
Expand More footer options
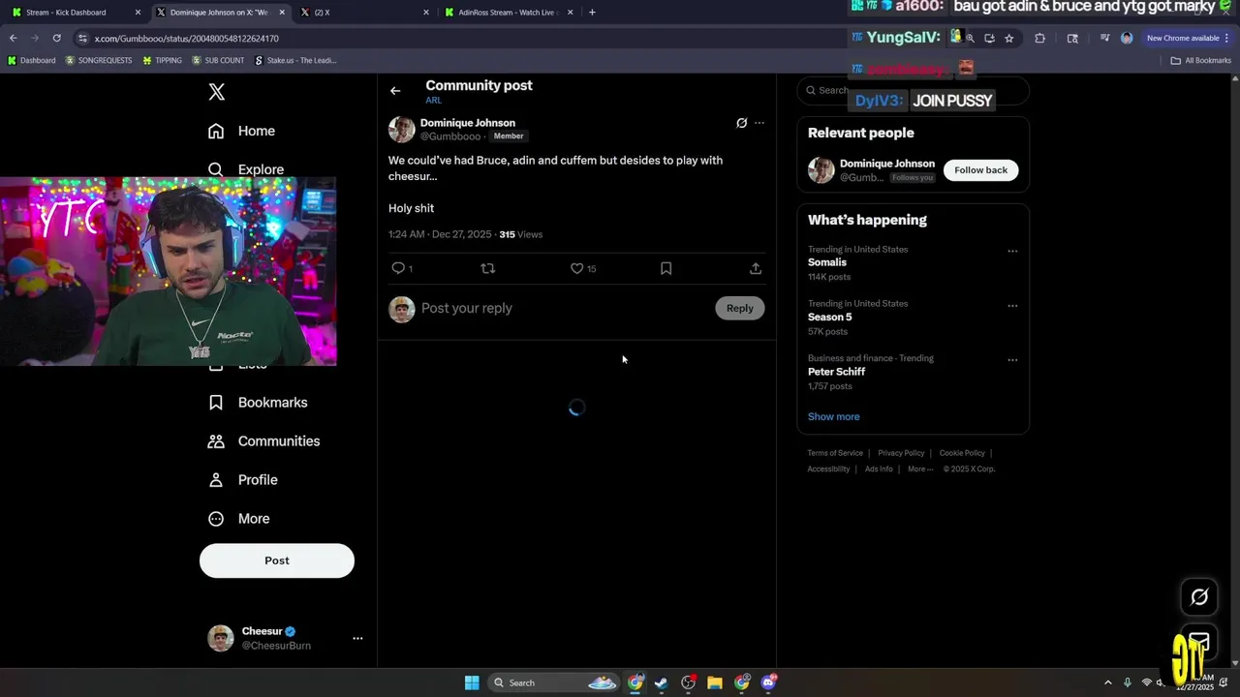point(920,470)
